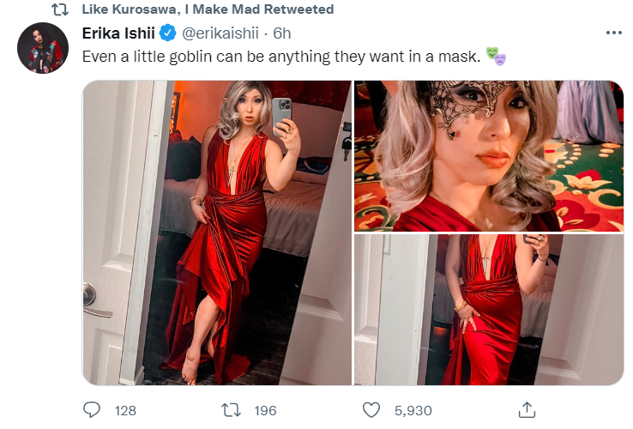
Task: Open the masked face close-up photo
Action: coord(489,156)
